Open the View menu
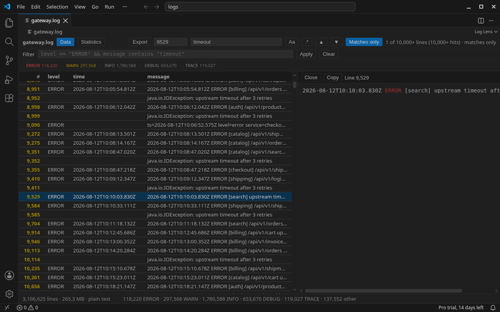500x312 pixels. (x=80, y=7)
